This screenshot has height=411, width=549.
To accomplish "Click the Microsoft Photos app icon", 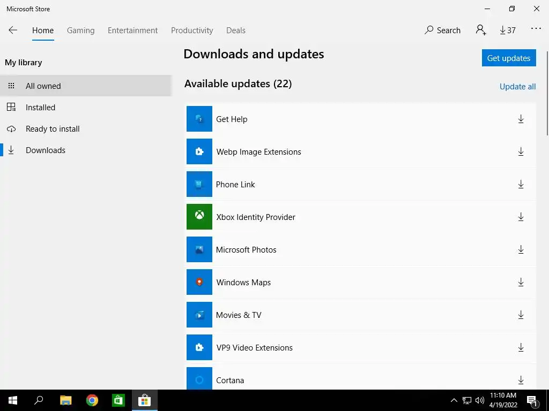I will coord(199,249).
